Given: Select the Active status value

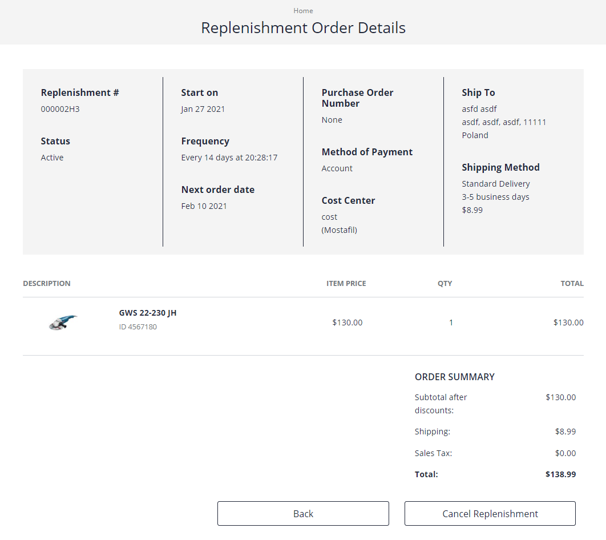Looking at the screenshot, I should pos(52,158).
